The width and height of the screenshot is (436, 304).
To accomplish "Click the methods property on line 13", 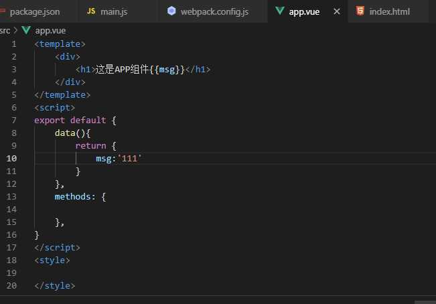I will (72, 197).
